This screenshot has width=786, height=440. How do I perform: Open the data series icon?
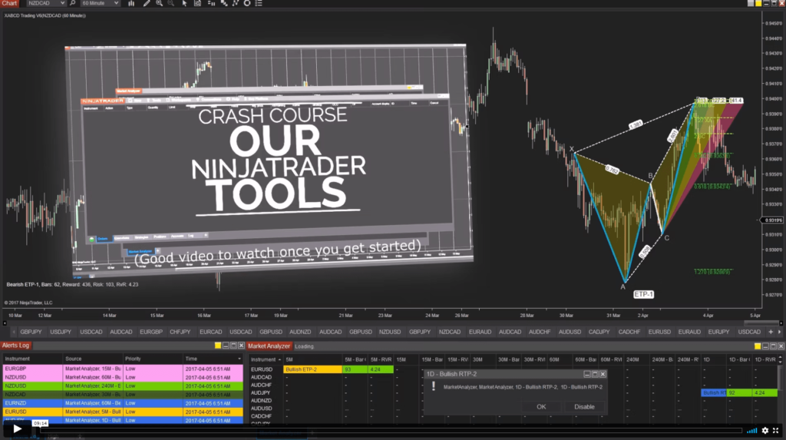click(211, 3)
